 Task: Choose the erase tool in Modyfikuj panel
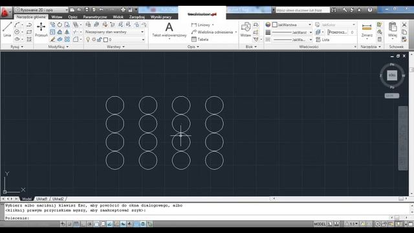(x=52, y=39)
